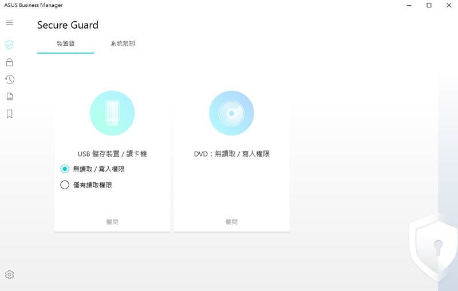Click 關閉 button on USB card
The height and width of the screenshot is (291, 458).
click(112, 222)
